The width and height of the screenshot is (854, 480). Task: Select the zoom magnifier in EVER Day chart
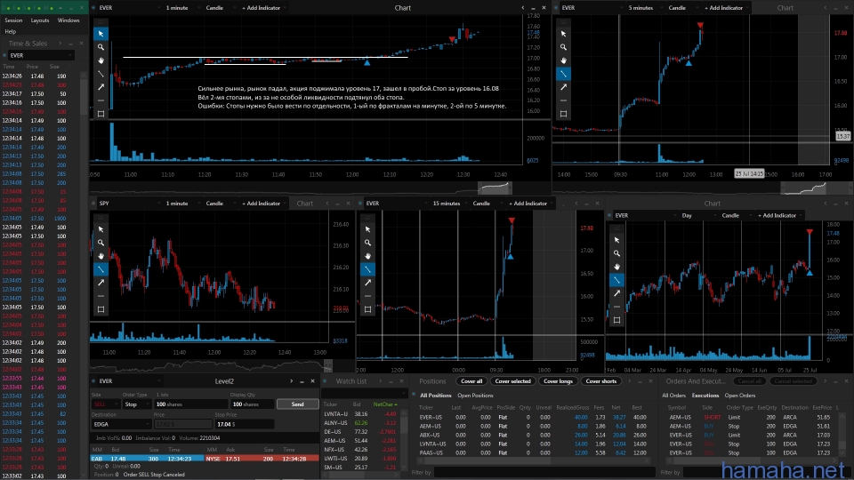tap(616, 253)
